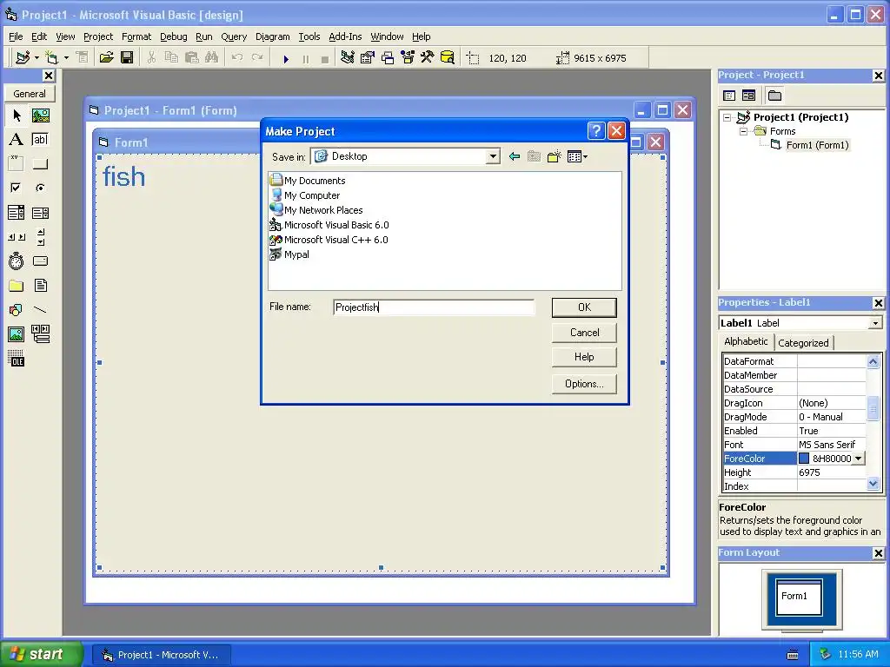Open the Label1 object dropdown
The width and height of the screenshot is (890, 667).
click(x=875, y=323)
